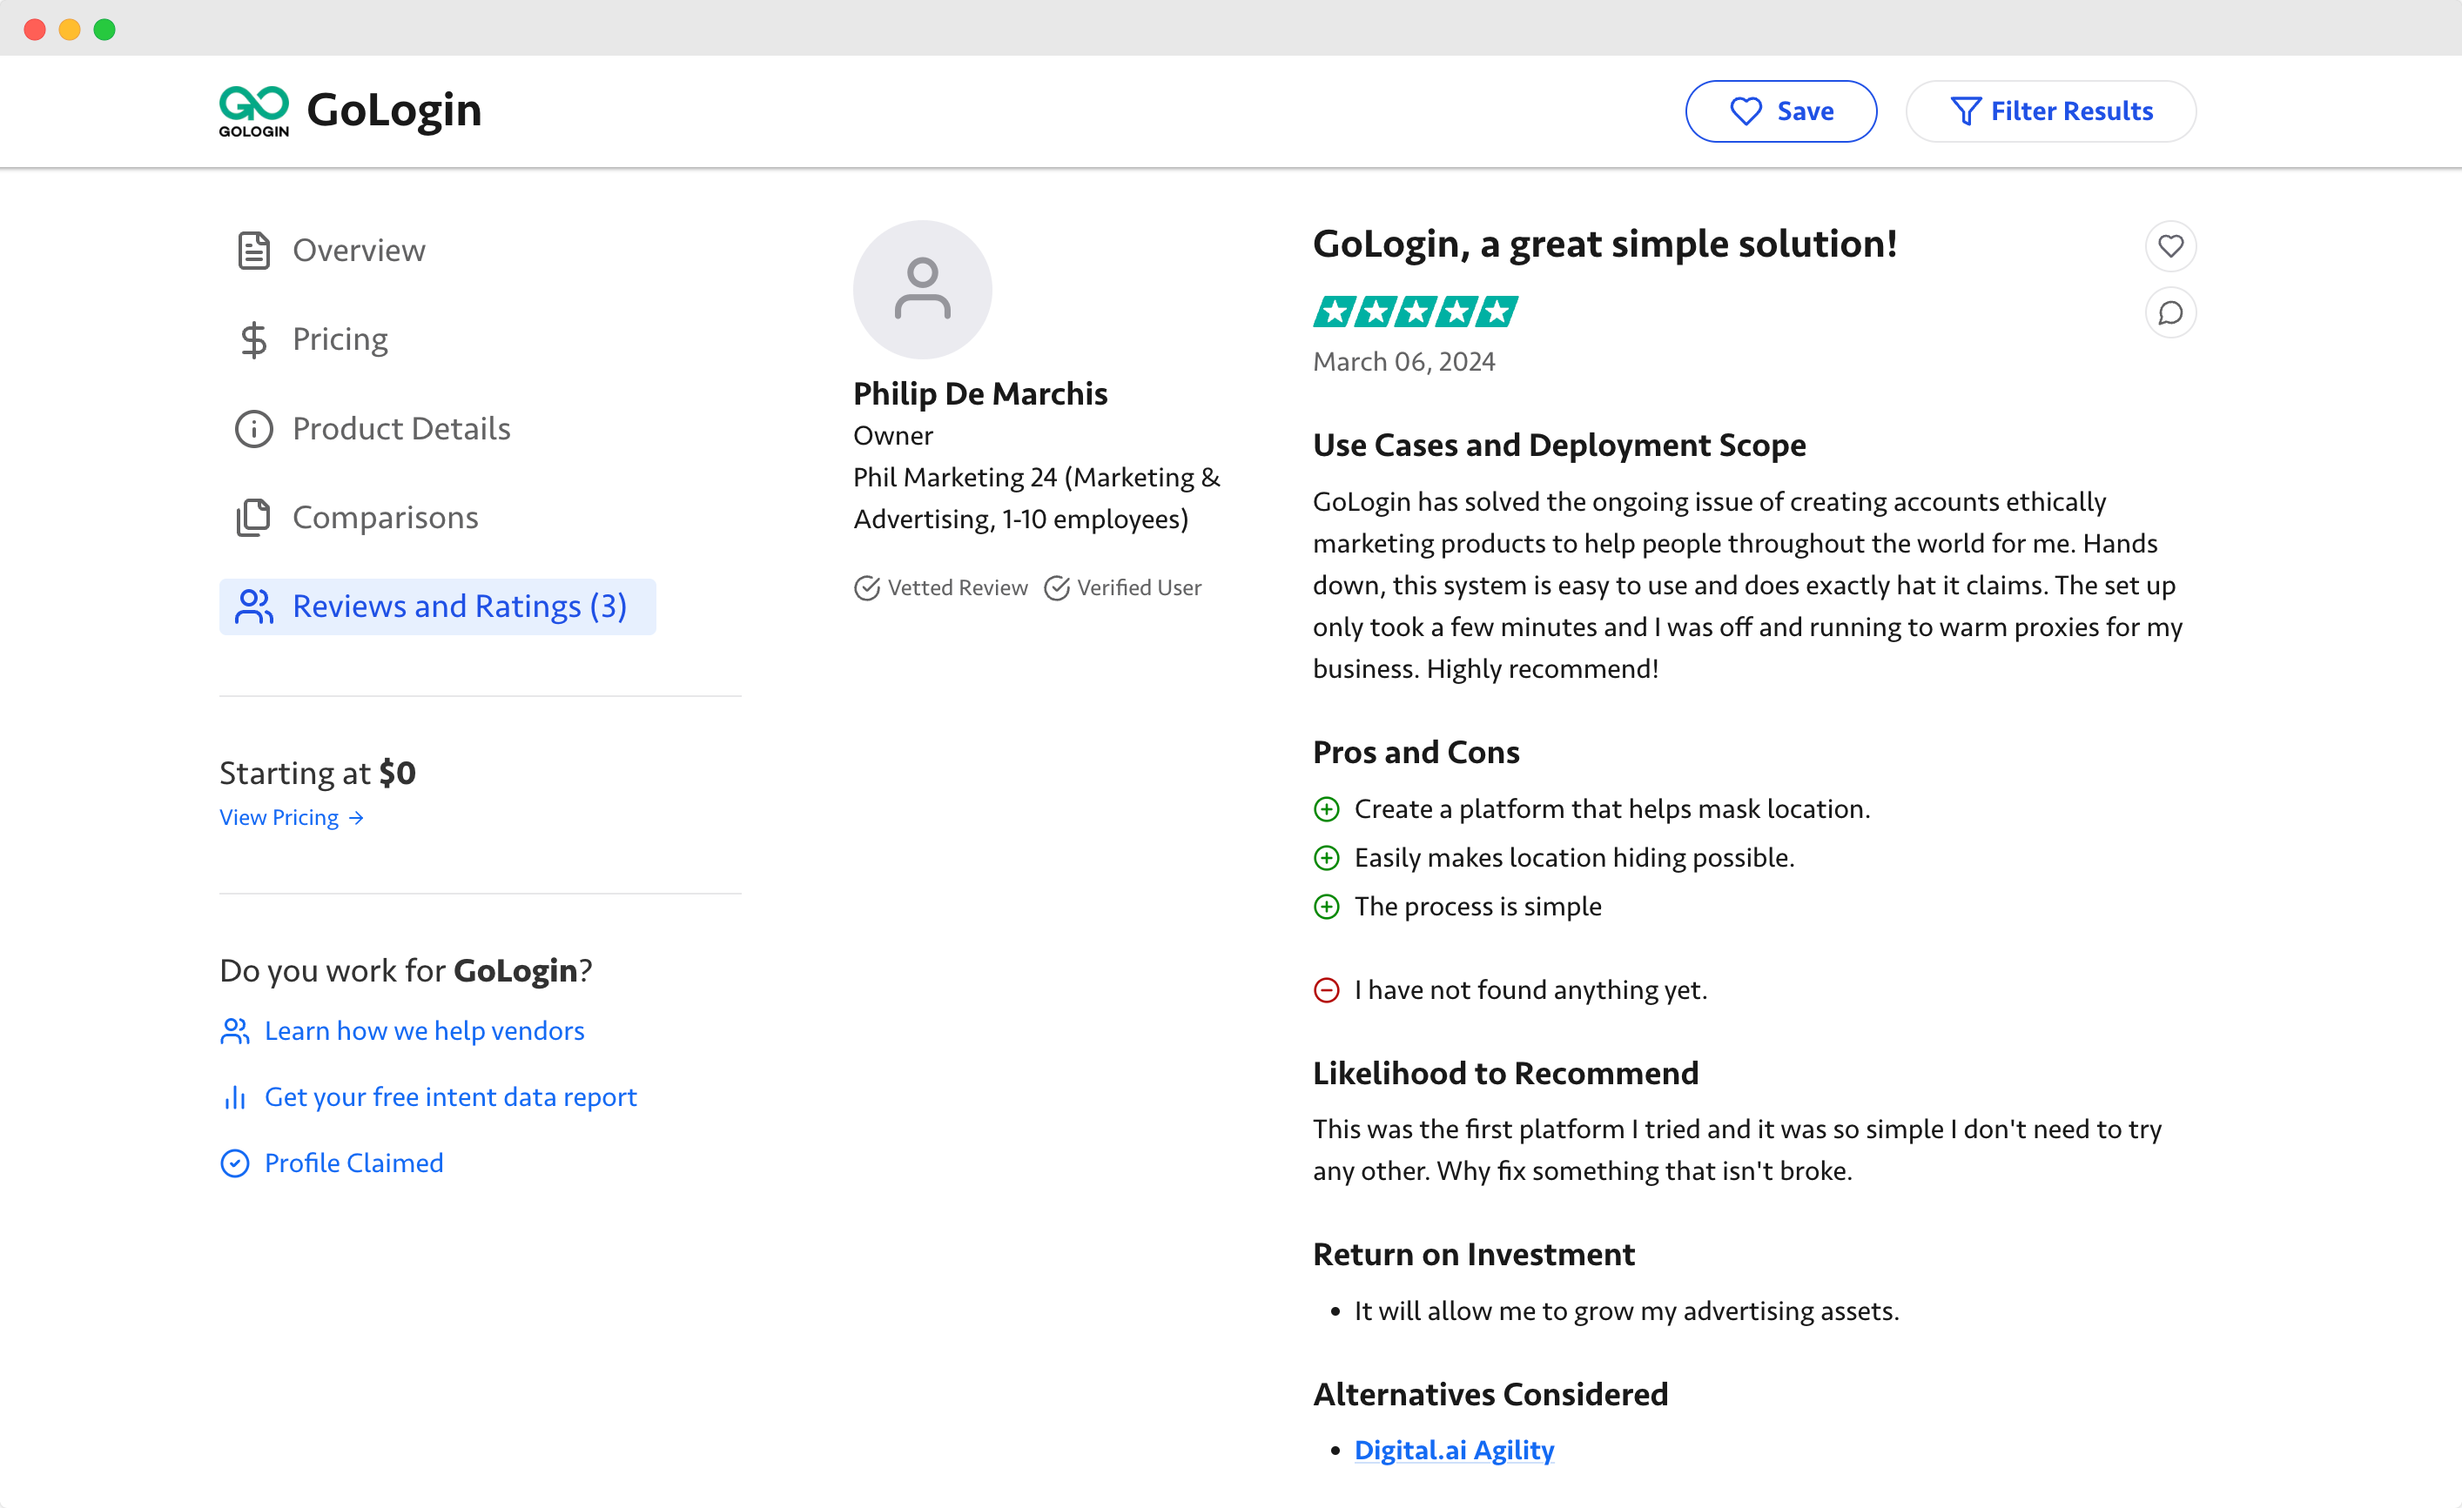Image resolution: width=2462 pixels, height=1508 pixels.
Task: Click the Product Details info icon
Action: (x=254, y=428)
